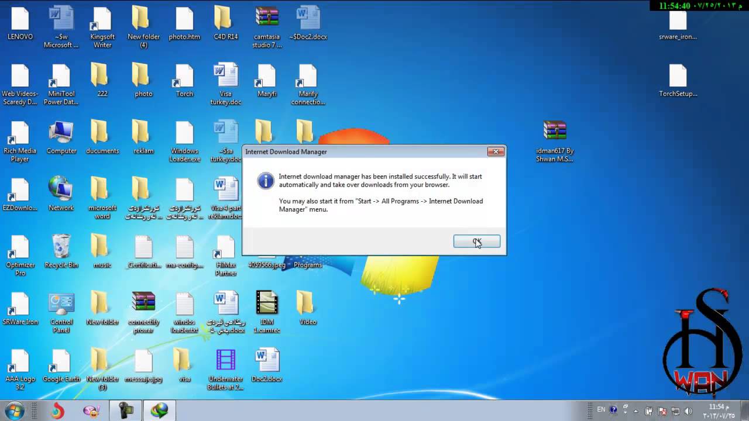Select the camtasia studio 7 archive
Screen dimensions: 749x421
267,27
